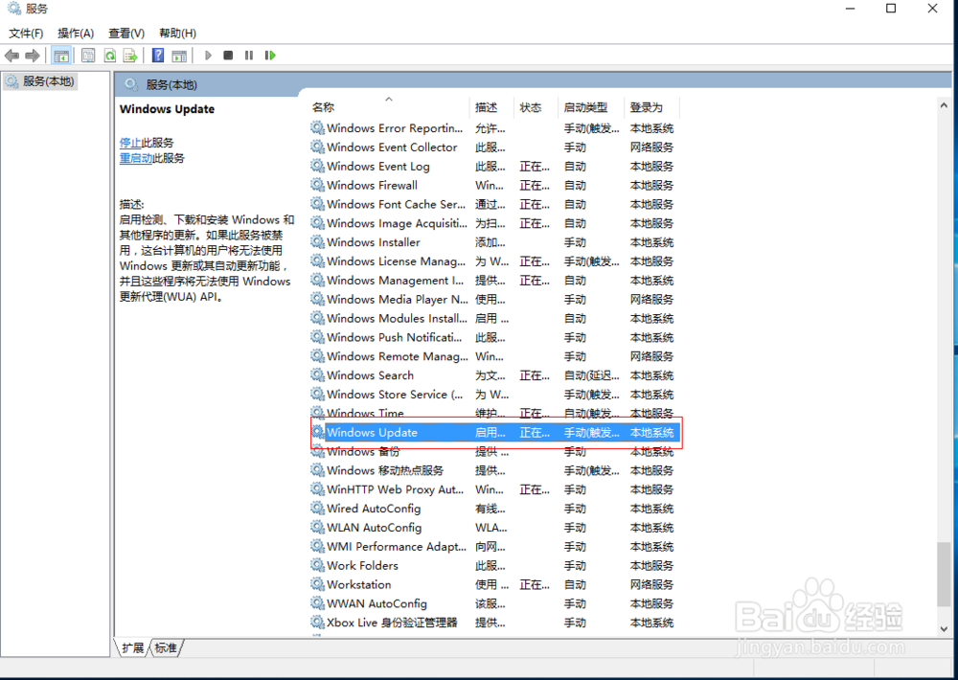Image resolution: width=958 pixels, height=680 pixels.
Task: Select Windows Store Service service name
Action: pos(395,394)
